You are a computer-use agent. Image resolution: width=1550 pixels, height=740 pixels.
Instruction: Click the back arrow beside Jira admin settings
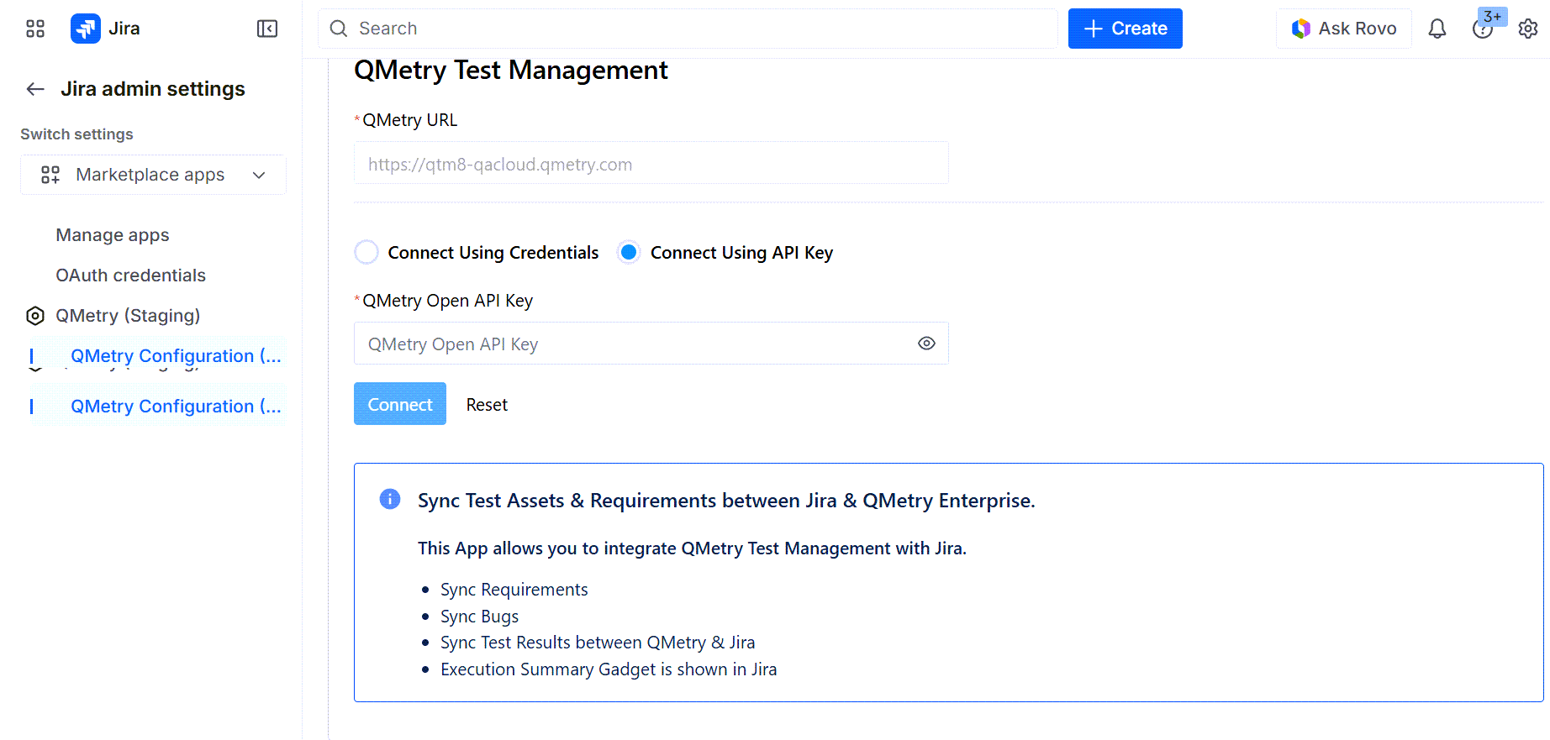(35, 89)
